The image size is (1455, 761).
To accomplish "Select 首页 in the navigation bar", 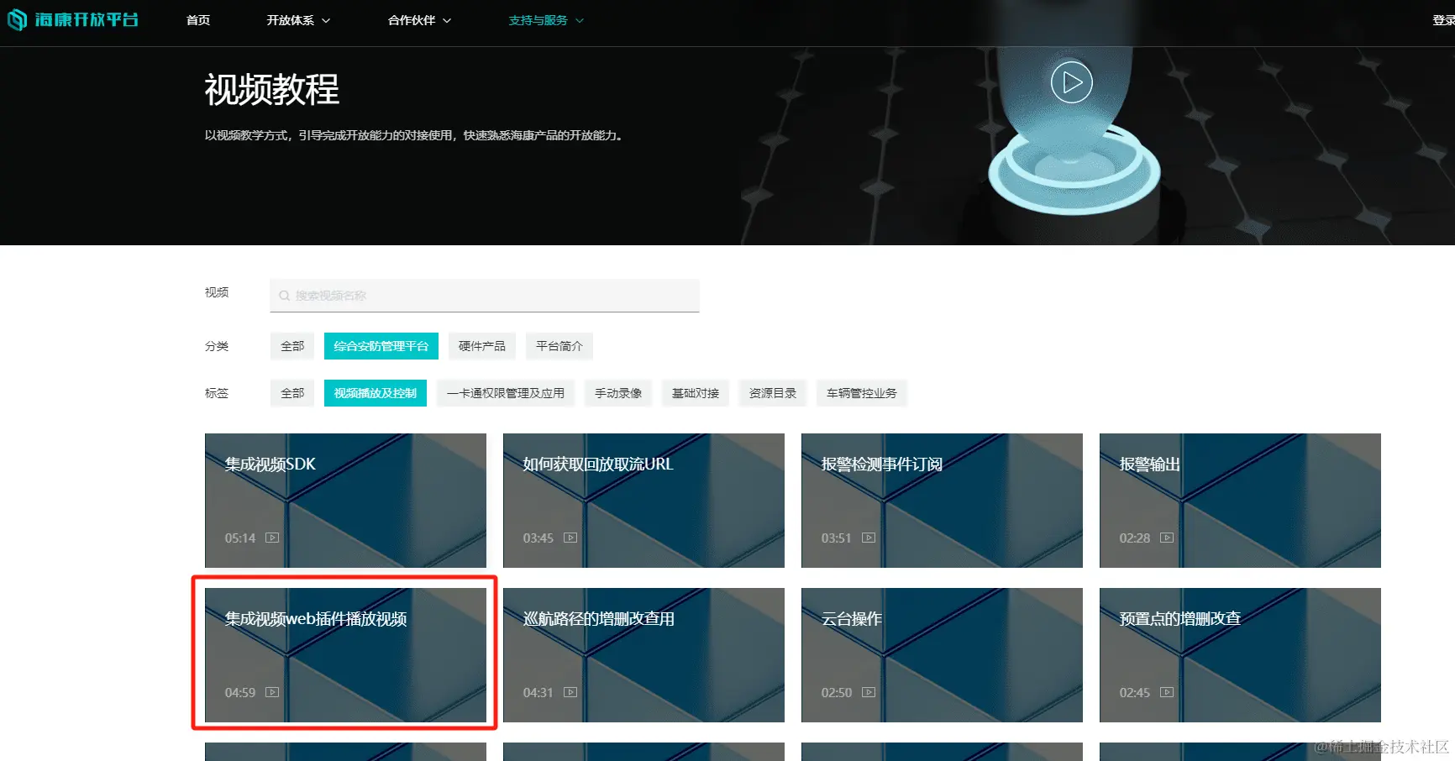I will [x=197, y=20].
